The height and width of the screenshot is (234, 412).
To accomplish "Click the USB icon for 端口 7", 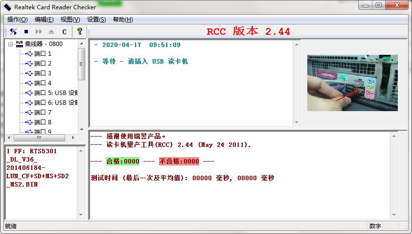I will pyautogui.click(x=29, y=113).
